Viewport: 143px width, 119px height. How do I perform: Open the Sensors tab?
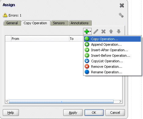pos(59,23)
